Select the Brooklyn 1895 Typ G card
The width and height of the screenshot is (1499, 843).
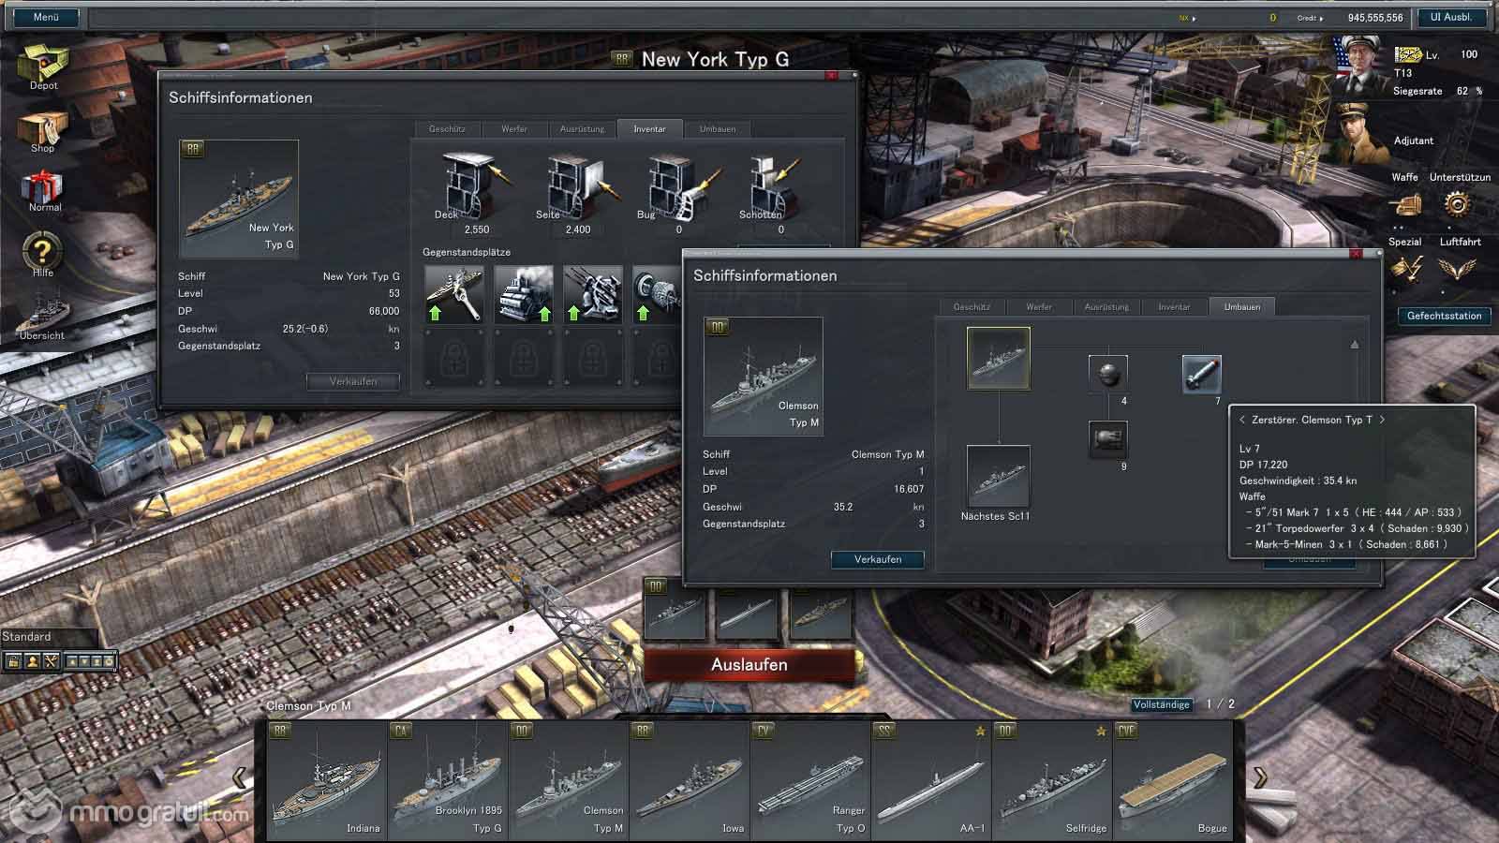448,780
